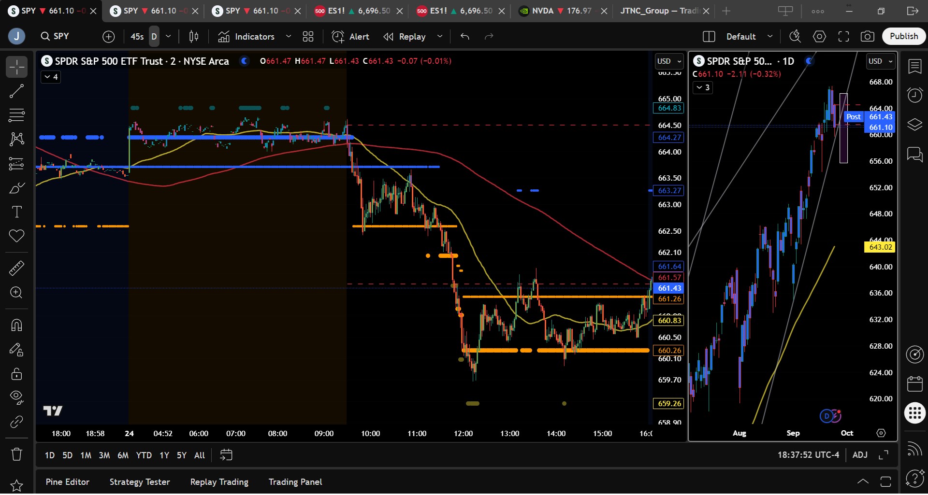Click the Publish button
The width and height of the screenshot is (928, 495).
904,36
